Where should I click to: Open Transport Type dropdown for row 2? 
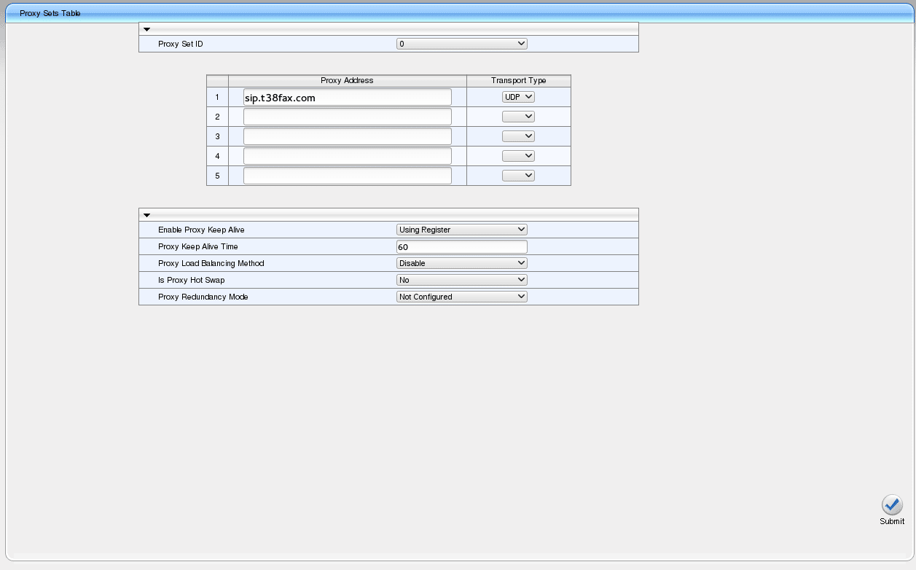pos(518,117)
